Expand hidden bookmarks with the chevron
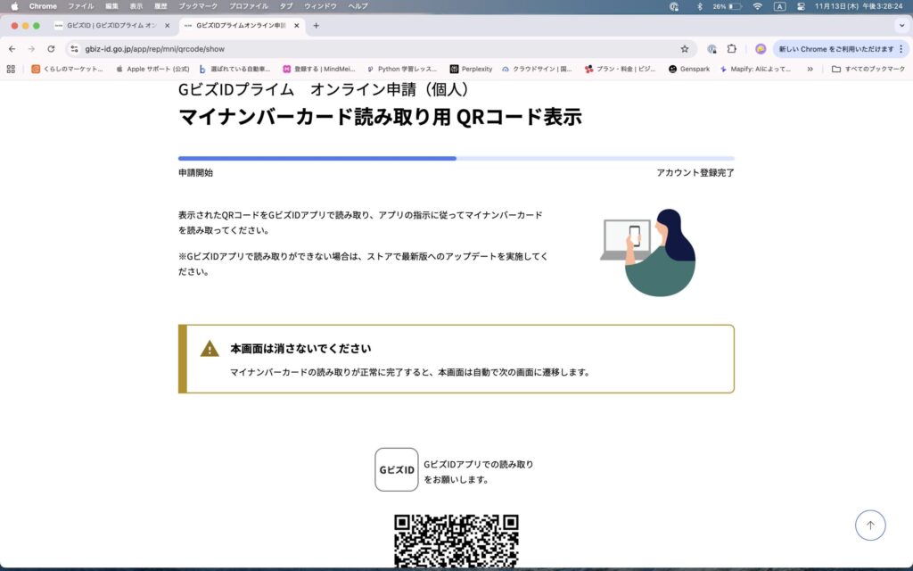This screenshot has height=571, width=913. click(810, 69)
